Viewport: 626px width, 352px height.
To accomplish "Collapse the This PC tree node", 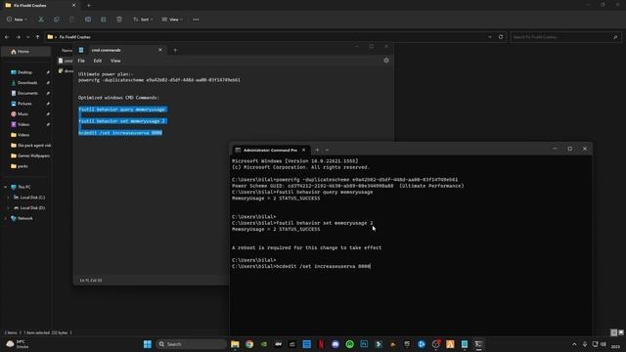I will click(6, 187).
